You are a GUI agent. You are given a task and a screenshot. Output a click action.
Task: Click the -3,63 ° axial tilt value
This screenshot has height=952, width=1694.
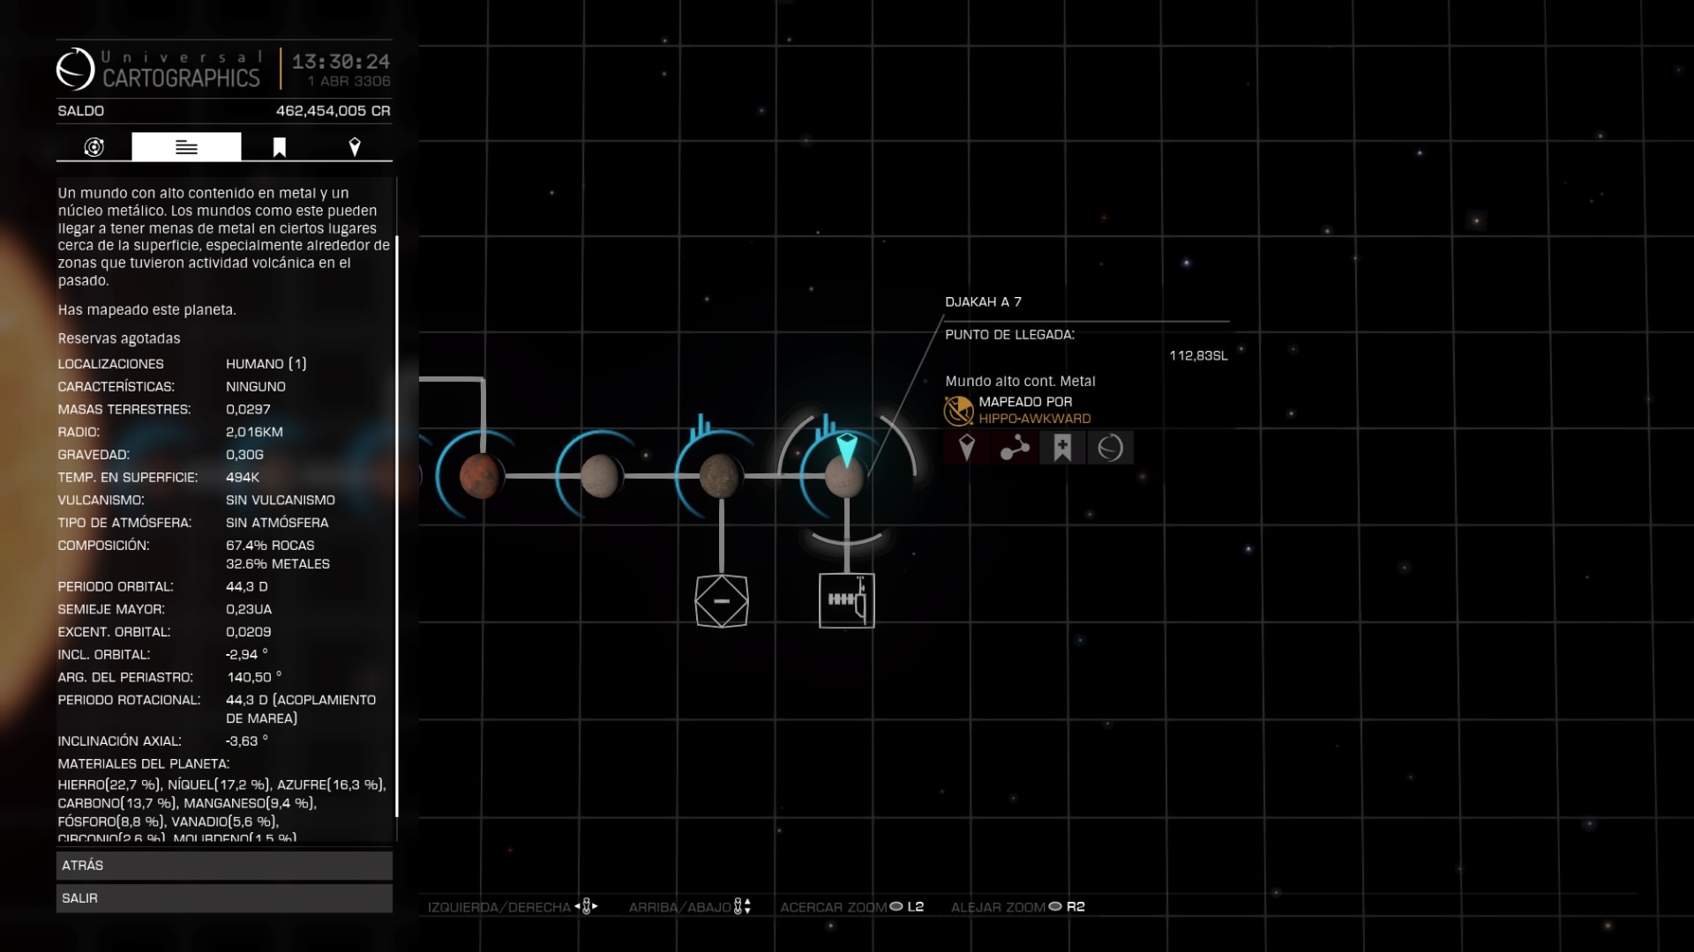247,741
